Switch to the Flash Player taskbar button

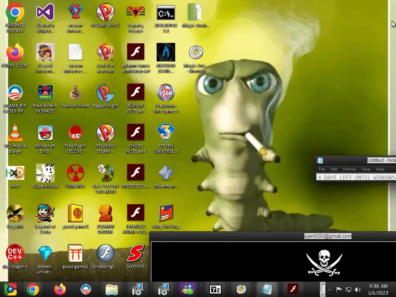click(293, 289)
